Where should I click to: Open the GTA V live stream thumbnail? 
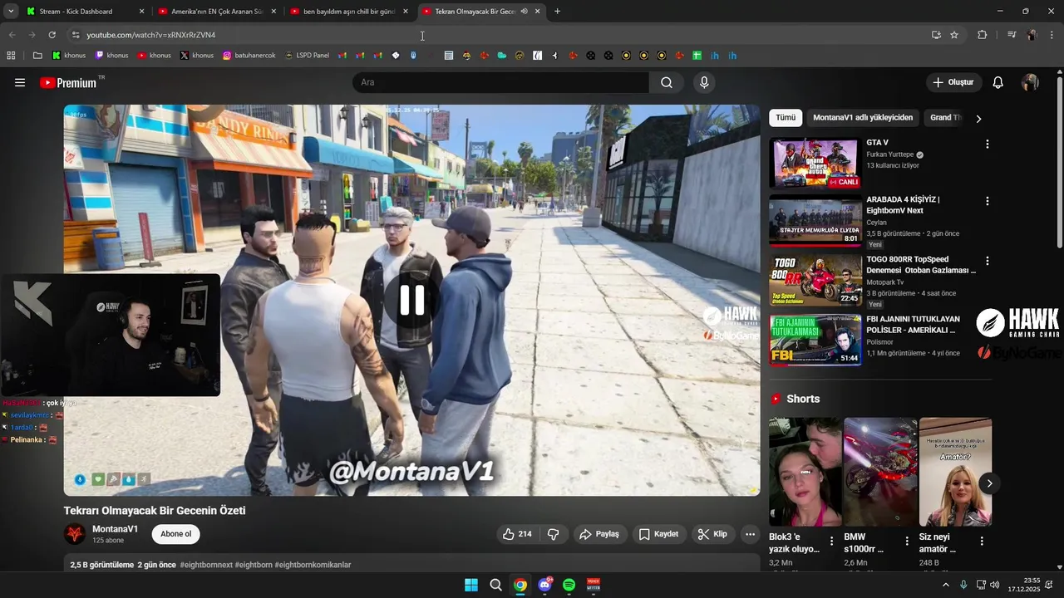point(815,164)
